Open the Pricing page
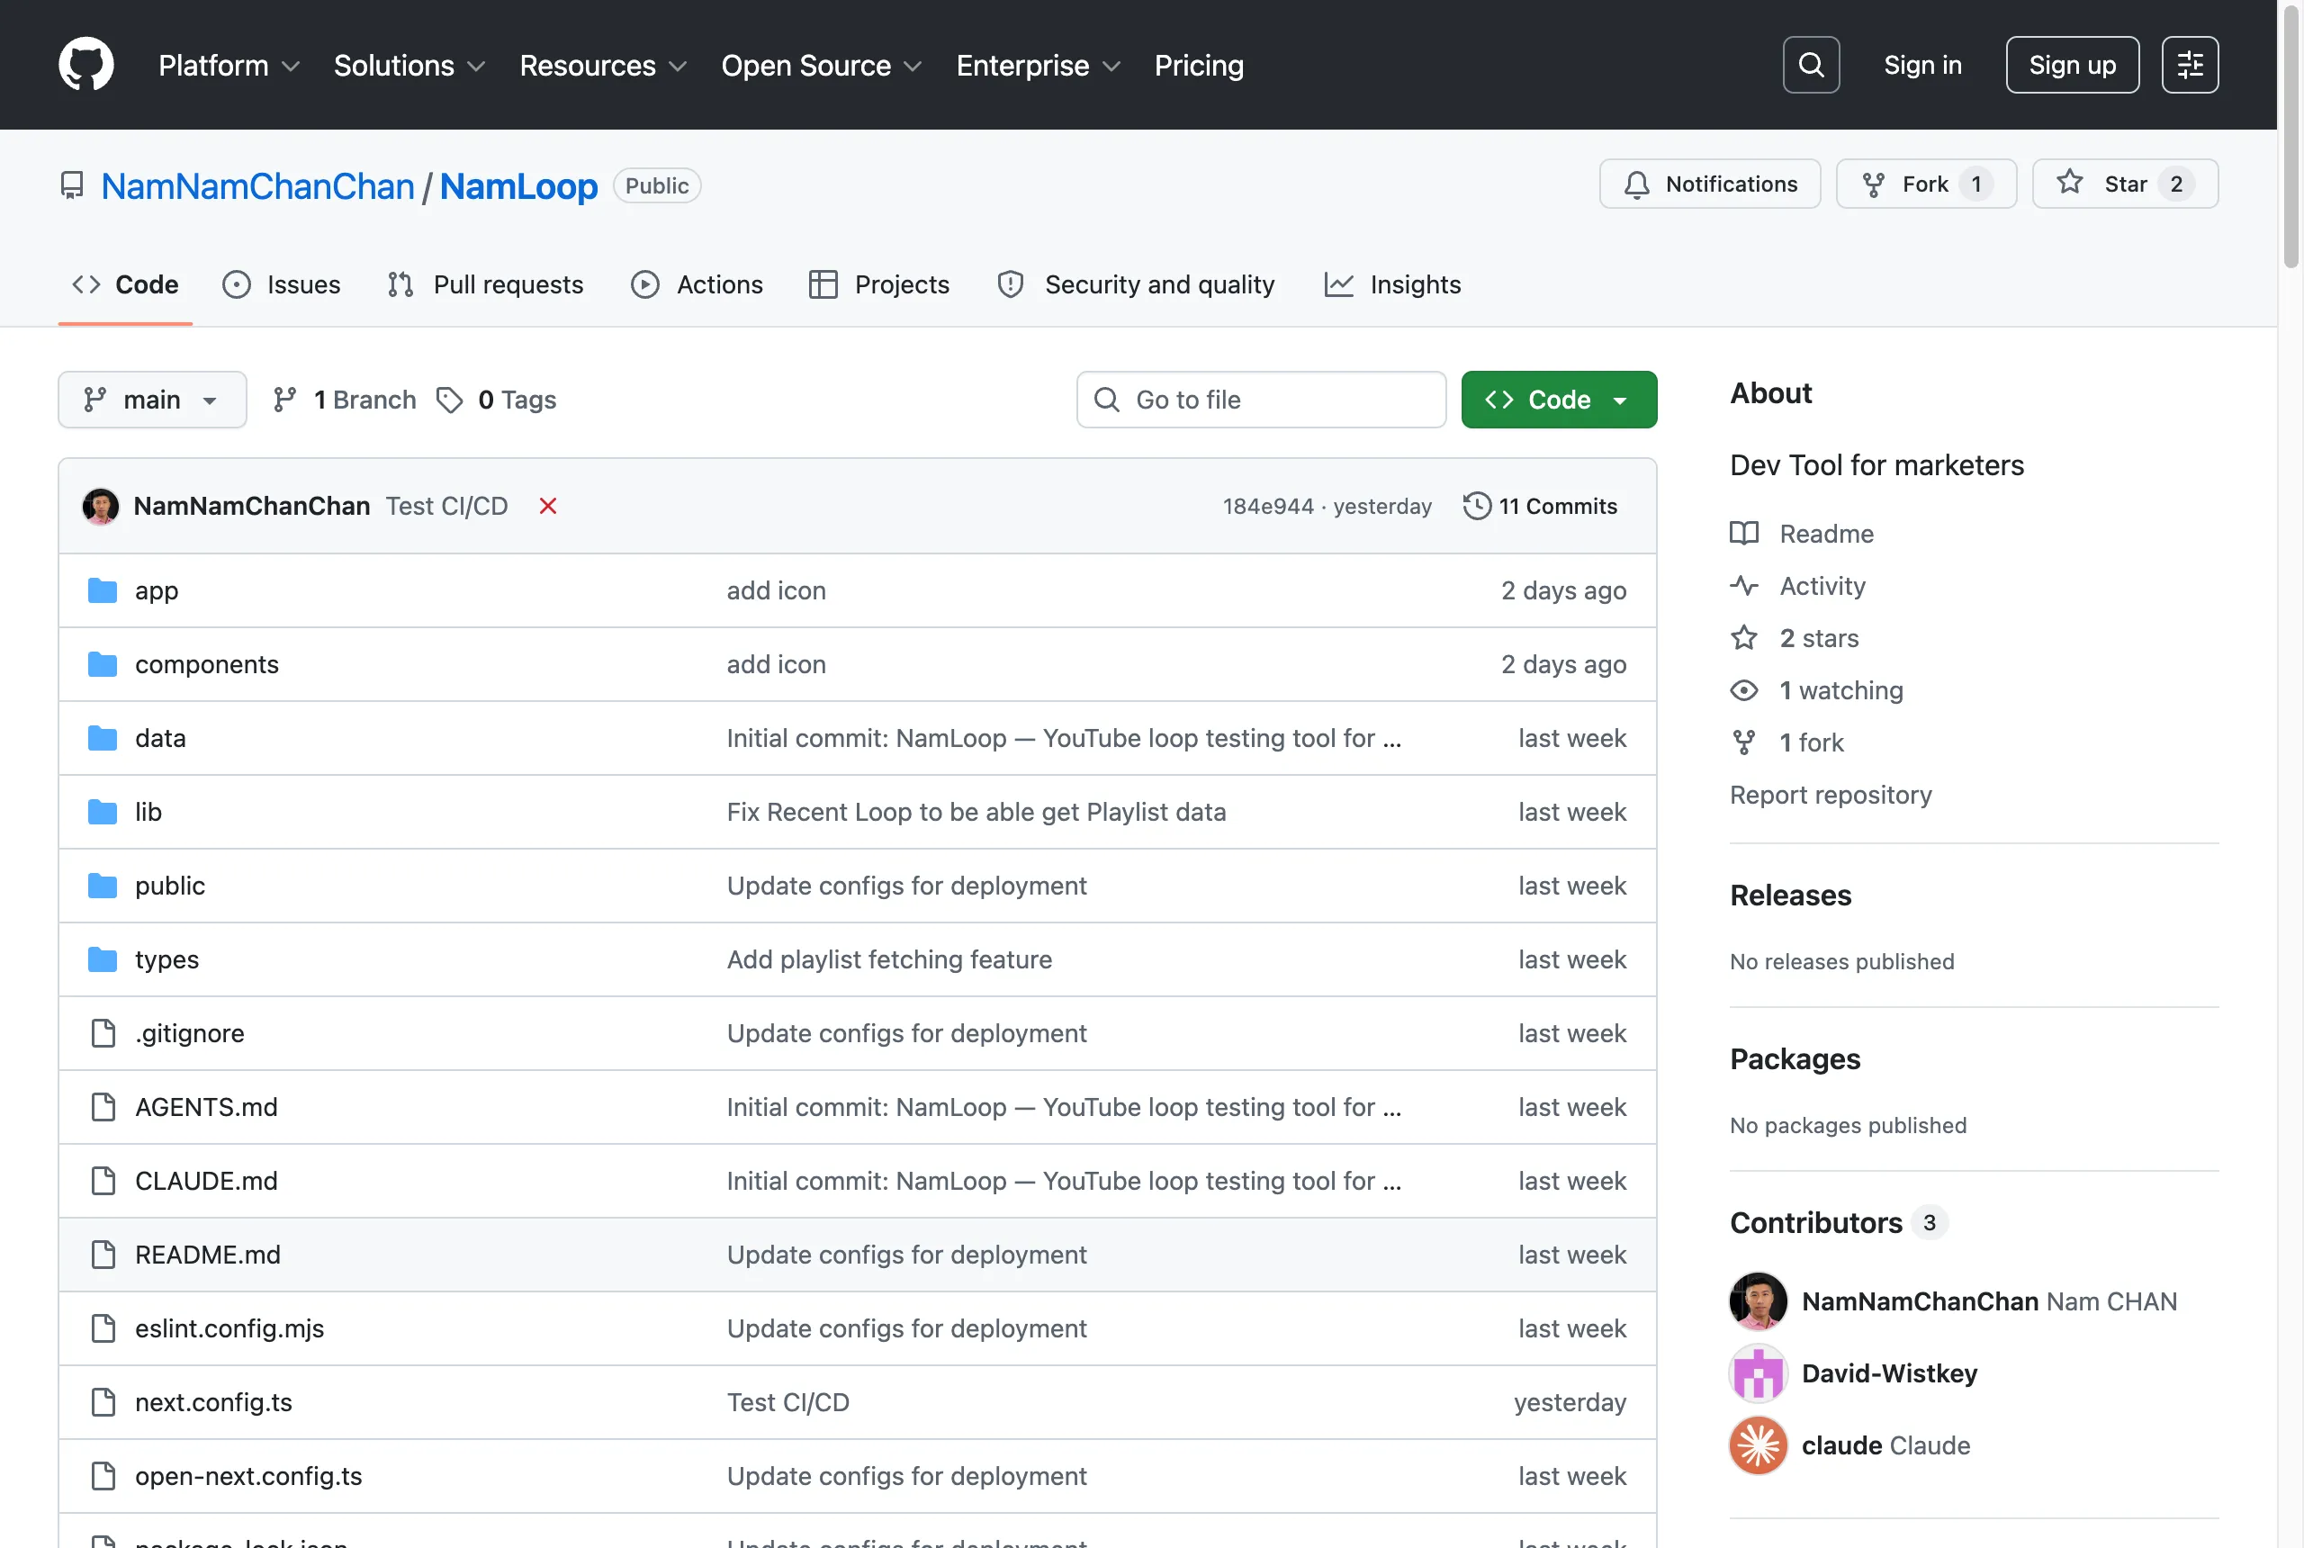This screenshot has height=1548, width=2304. tap(1199, 65)
